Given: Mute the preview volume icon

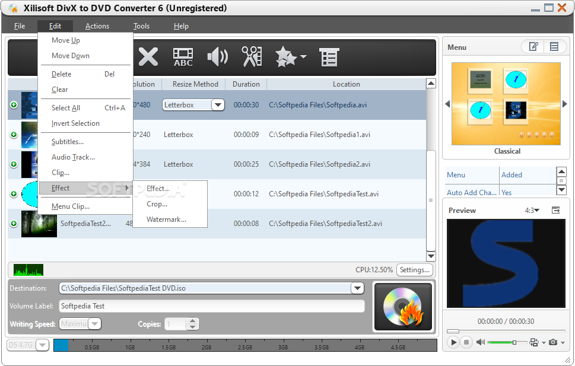Looking at the screenshot, I should 481,342.
